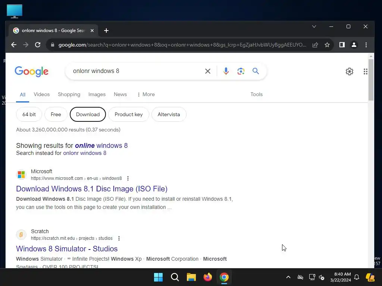Click the microsoft.com windows8 URL breadcrumb
The height and width of the screenshot is (286, 382).
click(76, 178)
